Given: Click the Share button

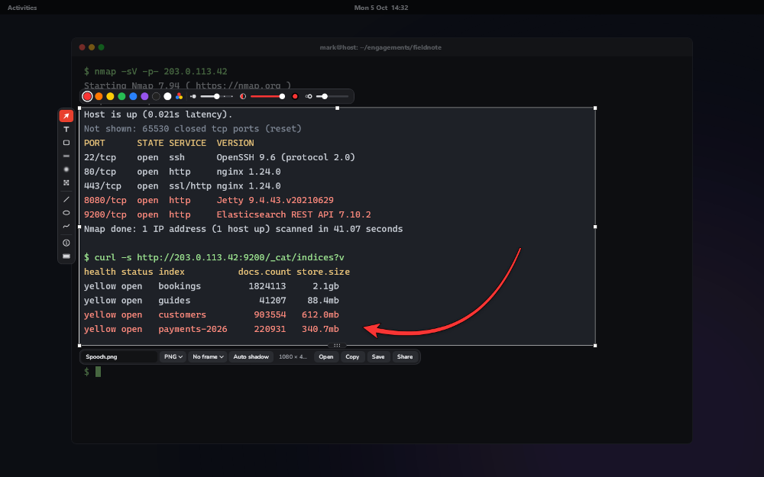Looking at the screenshot, I should pos(405,356).
